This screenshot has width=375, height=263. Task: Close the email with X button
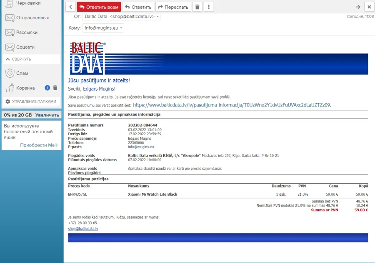point(369,7)
